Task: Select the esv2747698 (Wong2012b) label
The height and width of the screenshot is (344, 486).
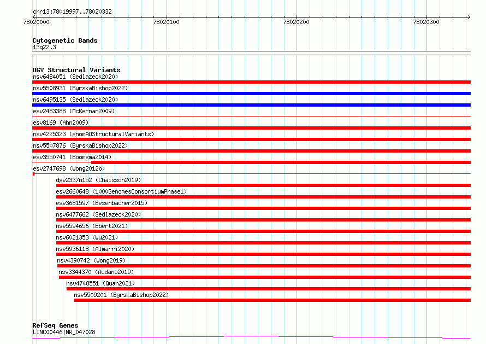Action: click(x=69, y=168)
